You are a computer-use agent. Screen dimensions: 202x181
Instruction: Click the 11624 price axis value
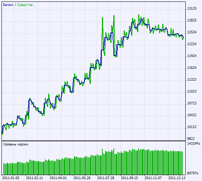coord(192,68)
